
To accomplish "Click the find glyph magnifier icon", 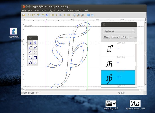I will [x=61, y=15].
